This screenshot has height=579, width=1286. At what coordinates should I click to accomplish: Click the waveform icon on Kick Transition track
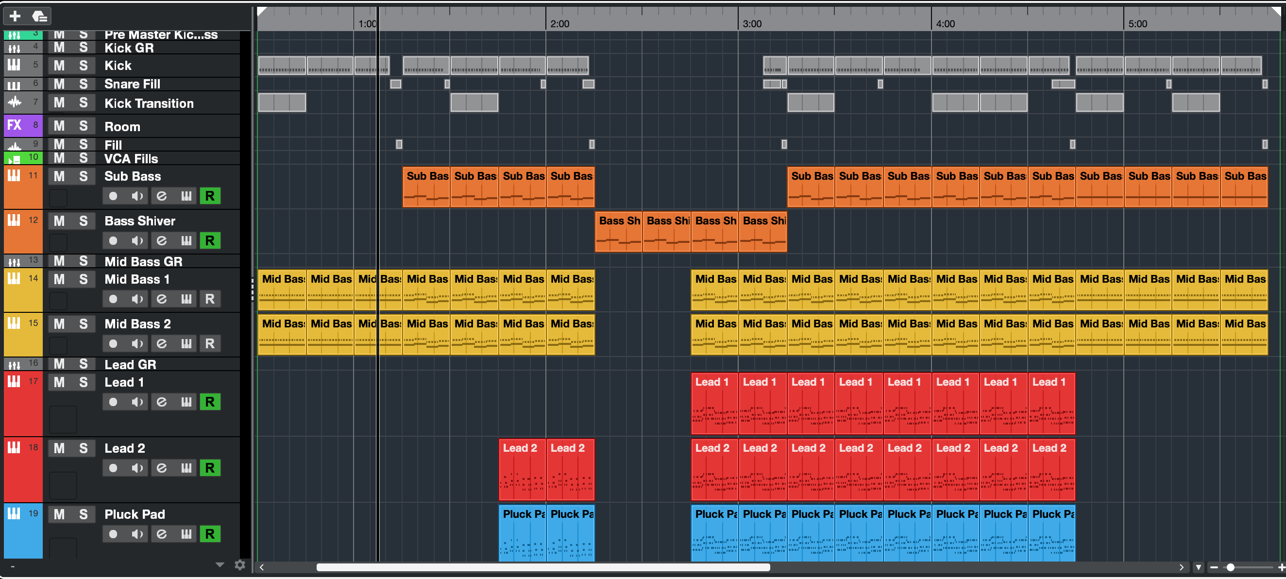click(x=15, y=102)
